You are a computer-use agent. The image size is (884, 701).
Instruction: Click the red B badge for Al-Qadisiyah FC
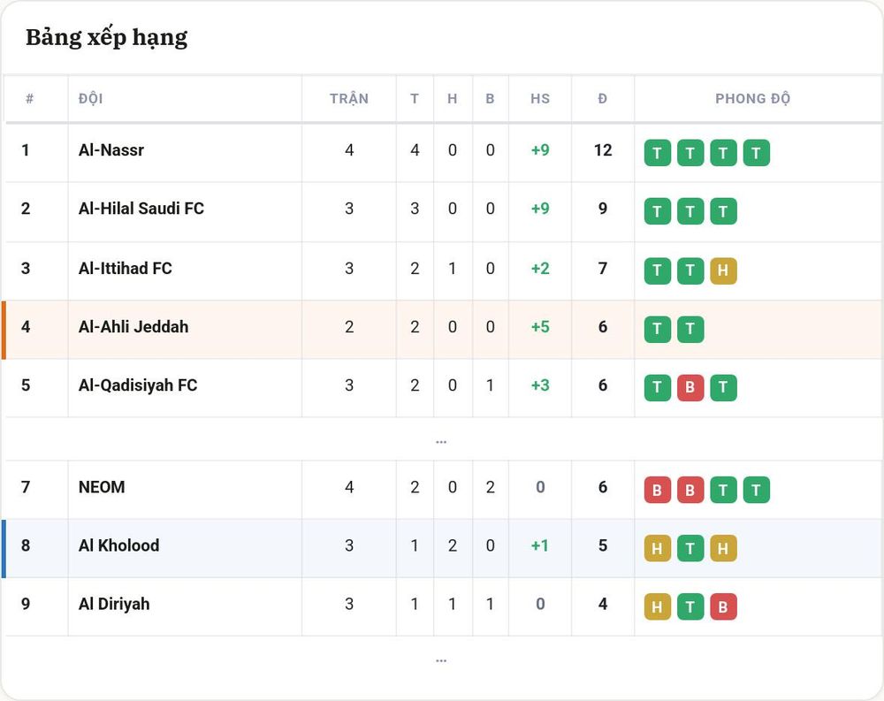point(690,387)
